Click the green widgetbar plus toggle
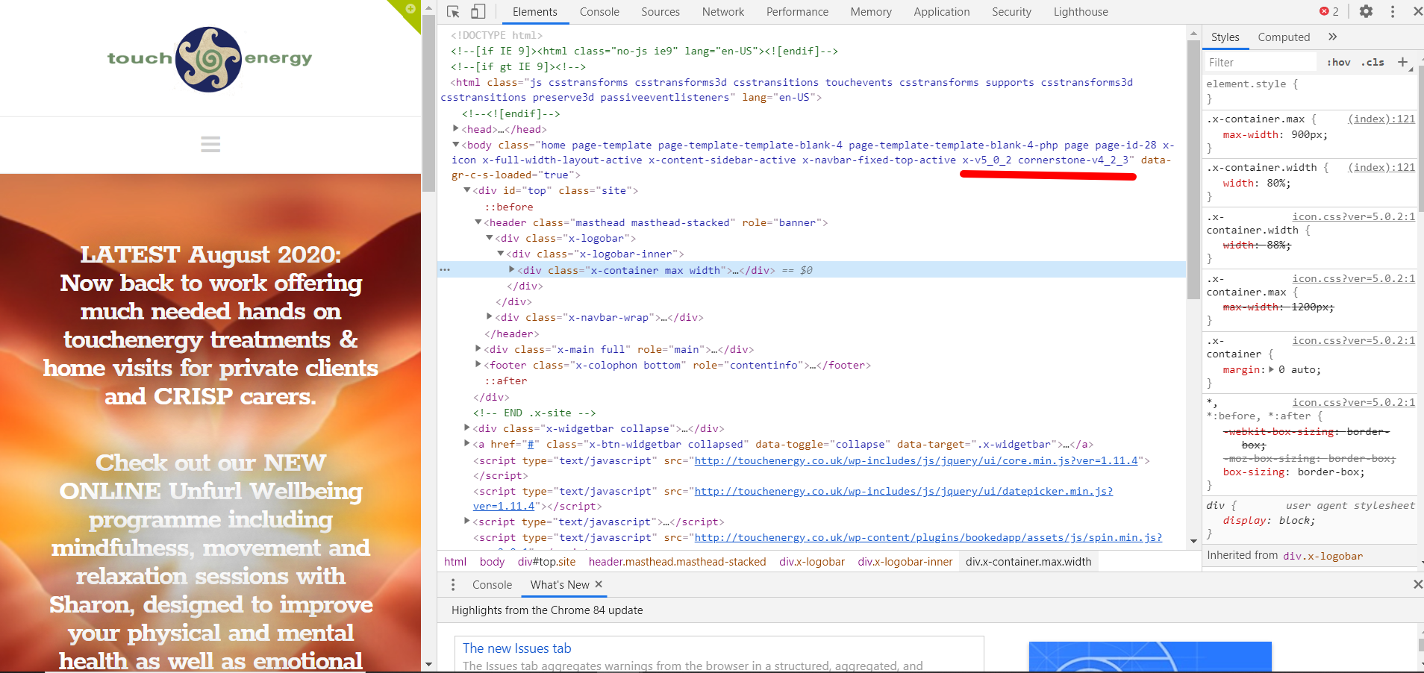 410,9
